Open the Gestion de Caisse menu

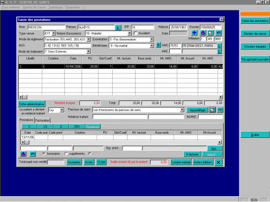pos(34,7)
